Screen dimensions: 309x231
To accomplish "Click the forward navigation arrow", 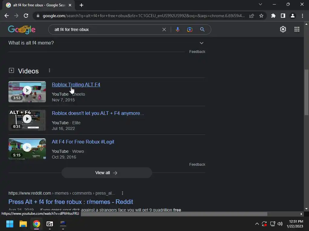I will [x=16, y=16].
